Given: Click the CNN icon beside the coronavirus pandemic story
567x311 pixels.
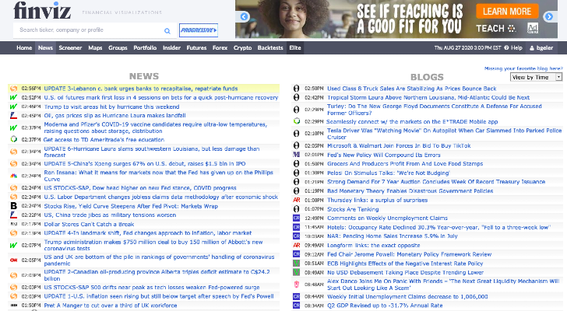Looking at the screenshot, I should click(x=13, y=260).
